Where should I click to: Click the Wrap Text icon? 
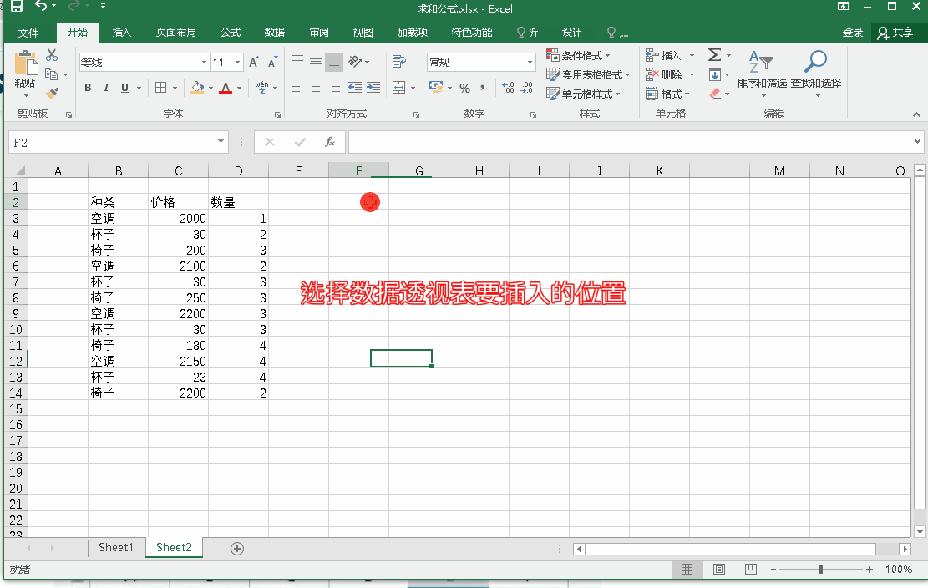click(398, 62)
